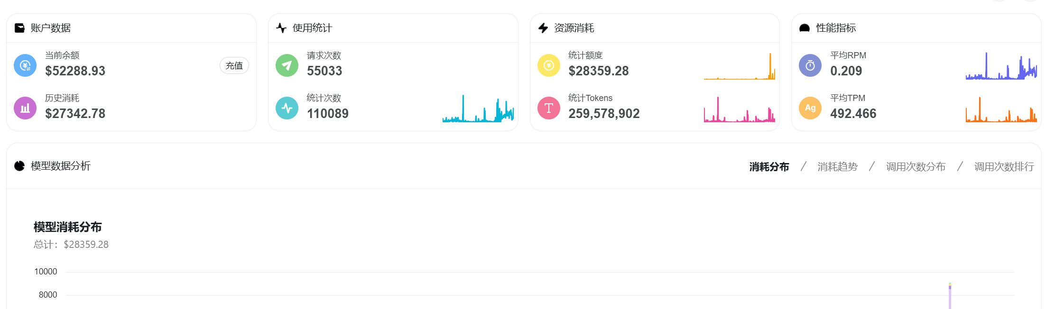Image resolution: width=1046 pixels, height=309 pixels.
Task: Click the teal 统计次数 sparkline chart
Action: point(478,109)
